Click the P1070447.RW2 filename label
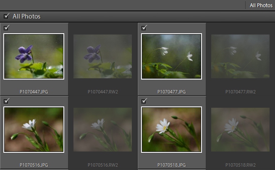This screenshot has height=170, width=275. point(103,91)
